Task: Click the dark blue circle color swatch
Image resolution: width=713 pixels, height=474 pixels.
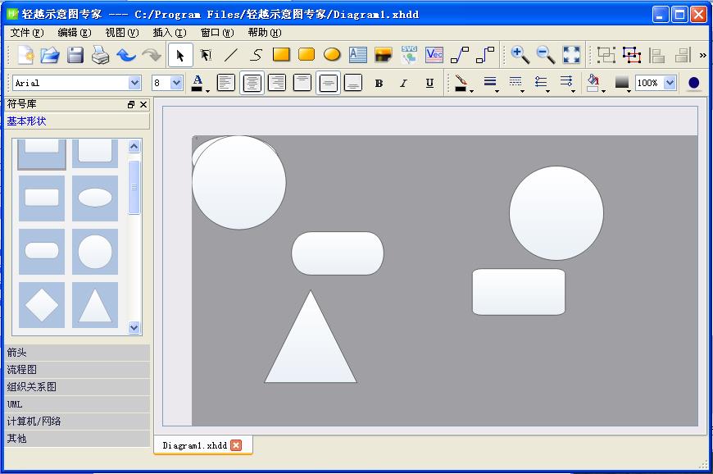Action: point(694,83)
